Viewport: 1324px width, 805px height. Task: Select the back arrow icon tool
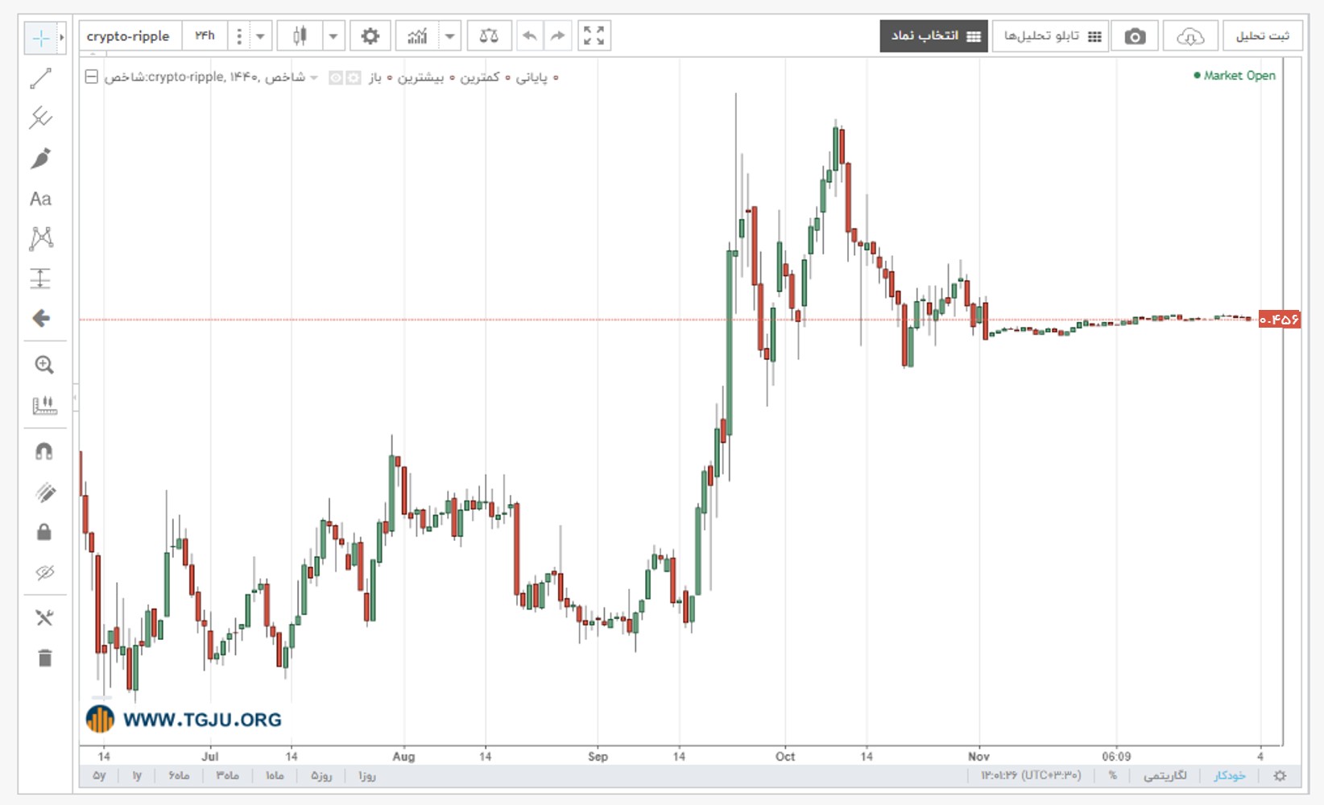(x=41, y=319)
